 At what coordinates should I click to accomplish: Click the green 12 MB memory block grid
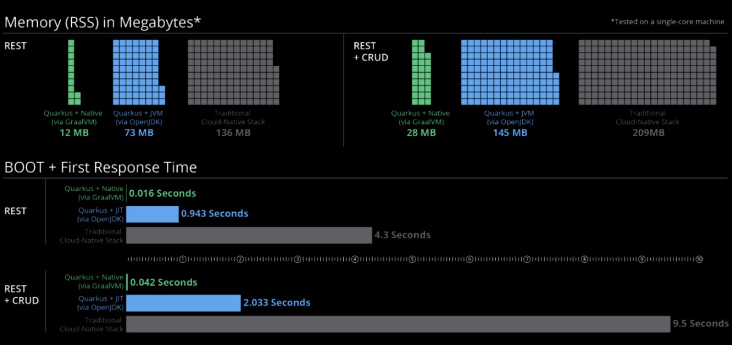pos(71,72)
